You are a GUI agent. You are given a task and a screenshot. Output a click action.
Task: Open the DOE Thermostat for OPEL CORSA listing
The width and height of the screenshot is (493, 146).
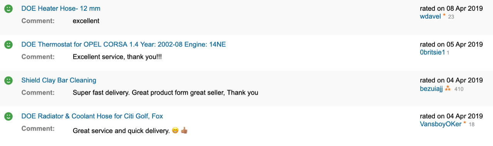coord(124,44)
